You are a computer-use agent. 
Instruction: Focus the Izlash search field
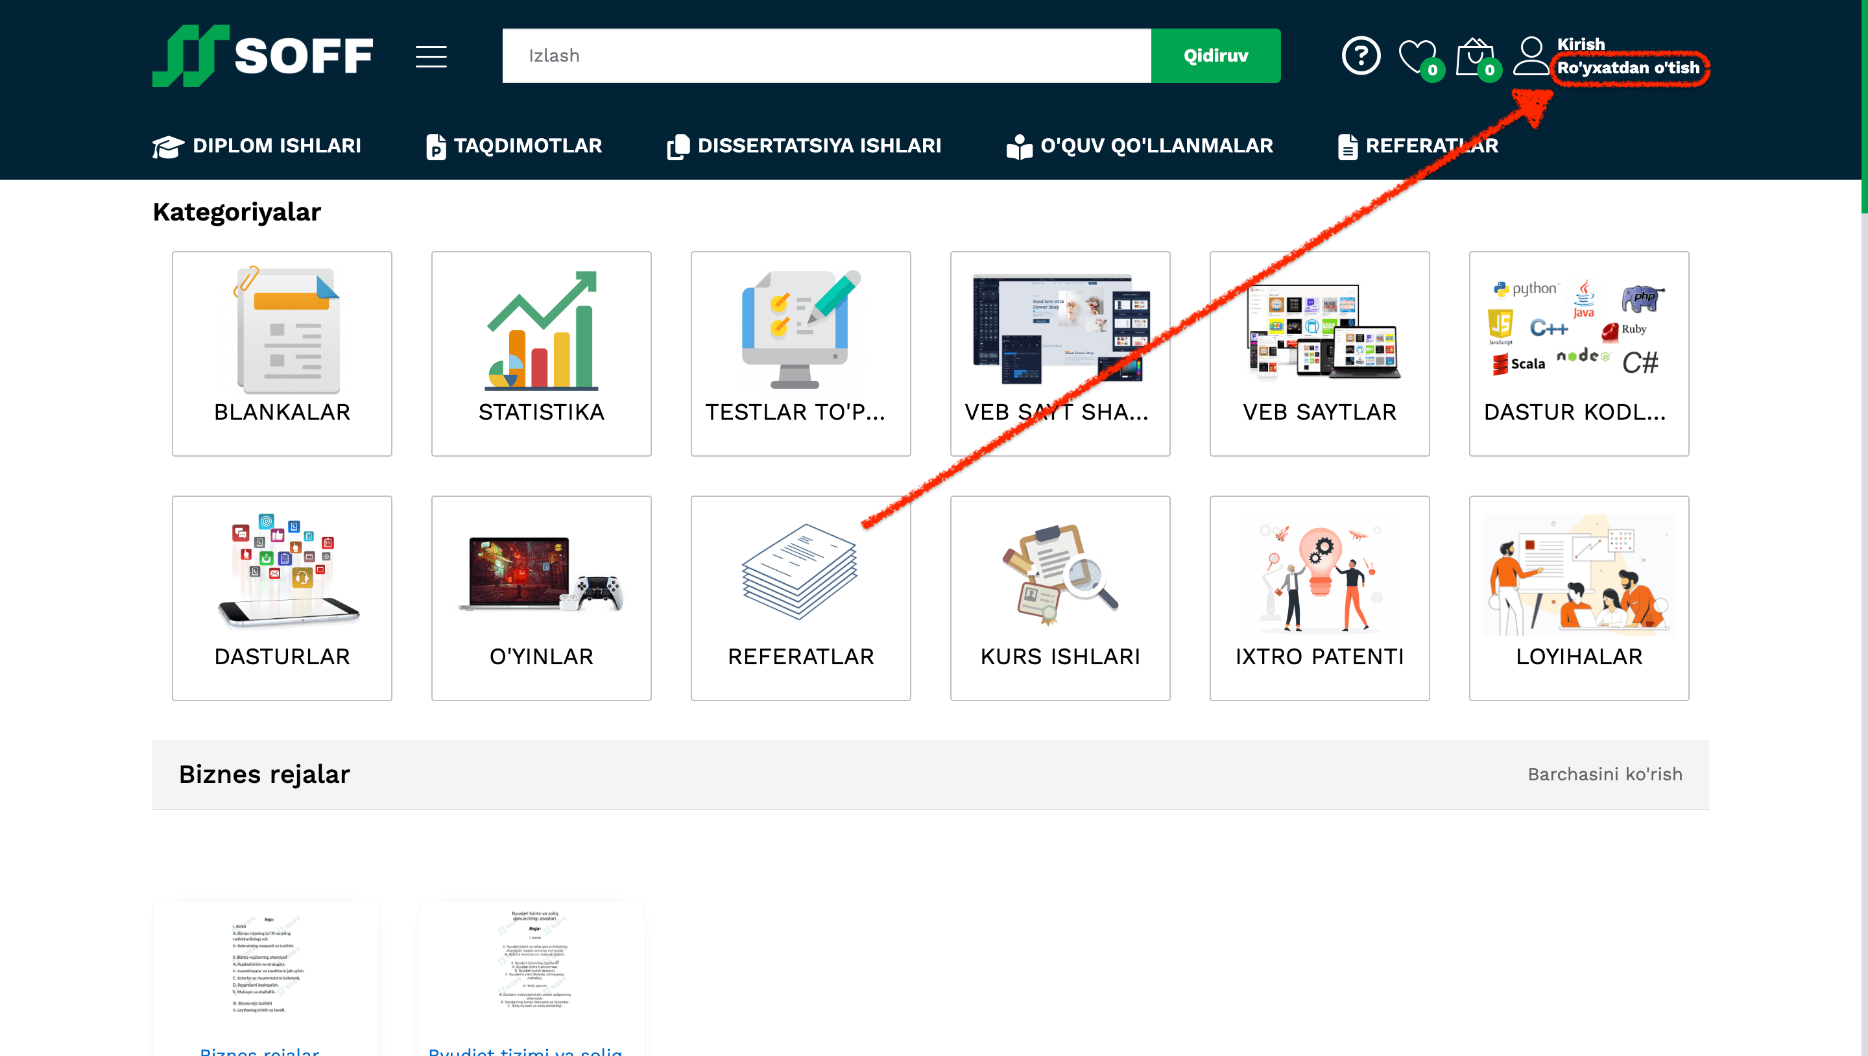tap(826, 56)
